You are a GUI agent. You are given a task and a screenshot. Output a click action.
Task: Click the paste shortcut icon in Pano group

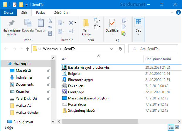coord(50,33)
